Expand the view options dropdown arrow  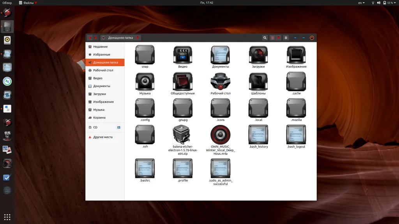[278, 38]
